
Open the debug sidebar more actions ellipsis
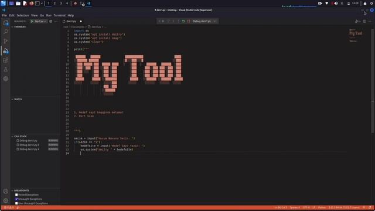(x=56, y=21)
